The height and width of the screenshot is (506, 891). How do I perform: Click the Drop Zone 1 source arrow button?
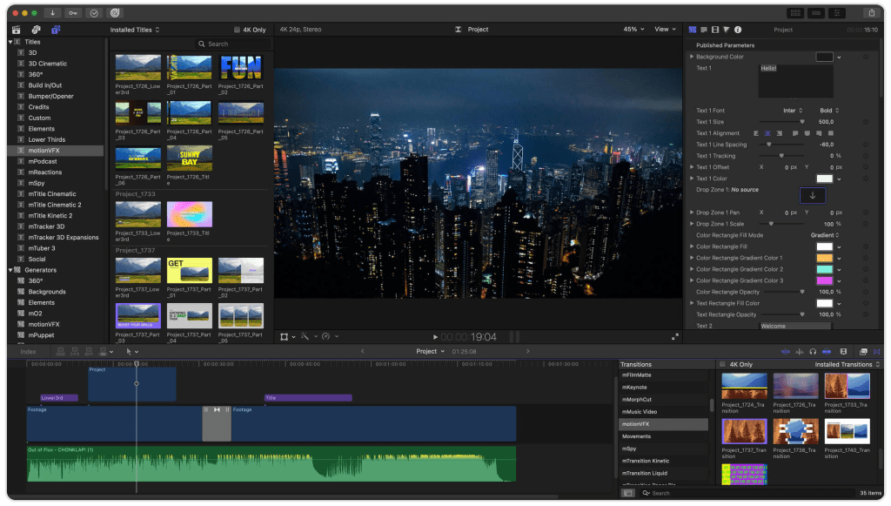click(x=813, y=195)
